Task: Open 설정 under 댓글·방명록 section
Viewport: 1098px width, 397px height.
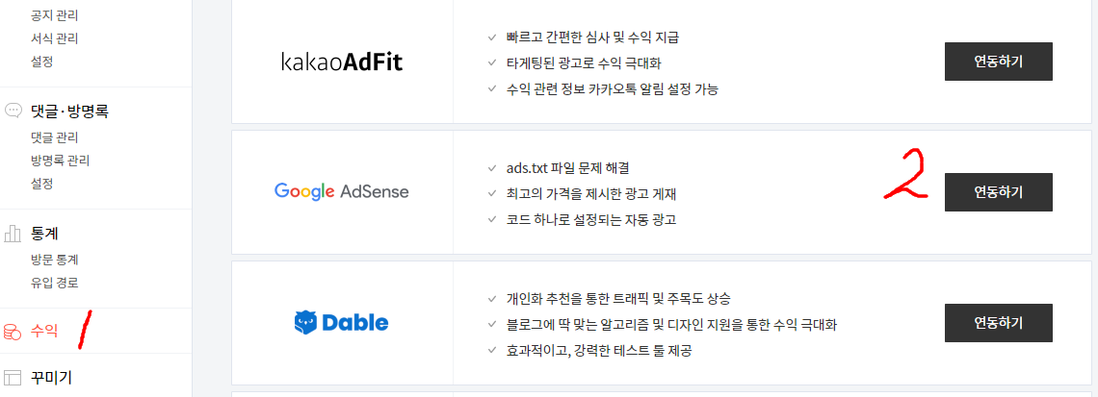Action: click(x=41, y=184)
